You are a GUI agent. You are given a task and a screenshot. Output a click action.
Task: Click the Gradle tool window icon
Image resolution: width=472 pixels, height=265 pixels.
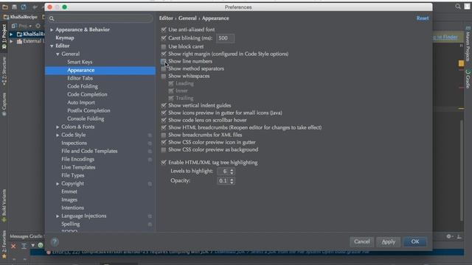(468, 72)
